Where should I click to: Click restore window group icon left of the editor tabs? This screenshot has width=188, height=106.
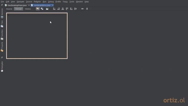point(2,5)
